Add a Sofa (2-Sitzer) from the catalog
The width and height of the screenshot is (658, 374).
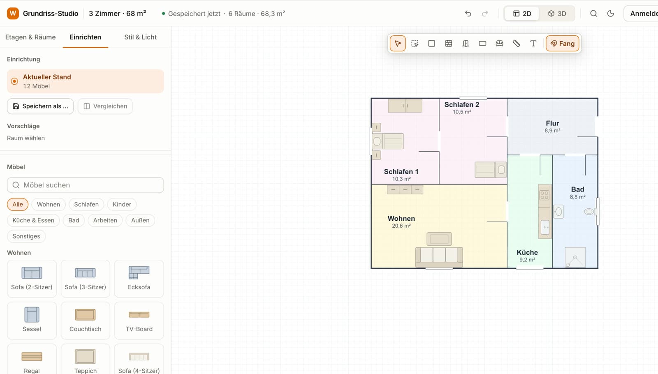coord(32,279)
